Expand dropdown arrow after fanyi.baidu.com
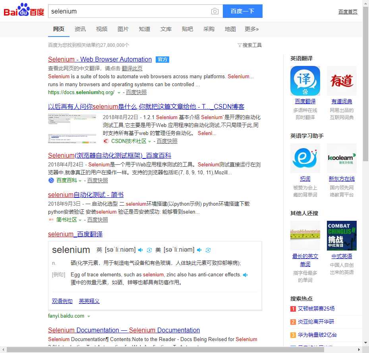 tap(89, 316)
